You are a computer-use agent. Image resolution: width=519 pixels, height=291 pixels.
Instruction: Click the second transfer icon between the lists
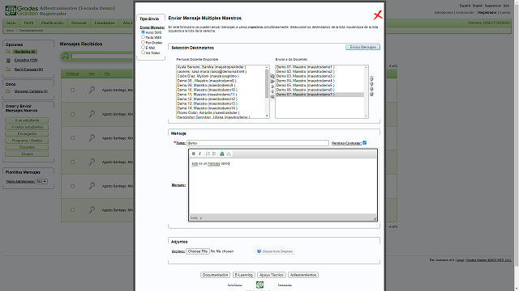click(272, 81)
